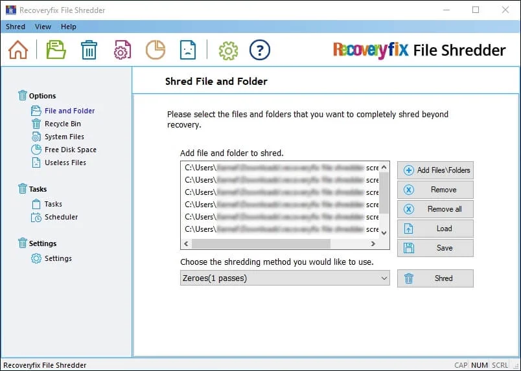Image resolution: width=521 pixels, height=371 pixels.
Task: Click the sidebar Settings gear icon
Action: (36, 258)
